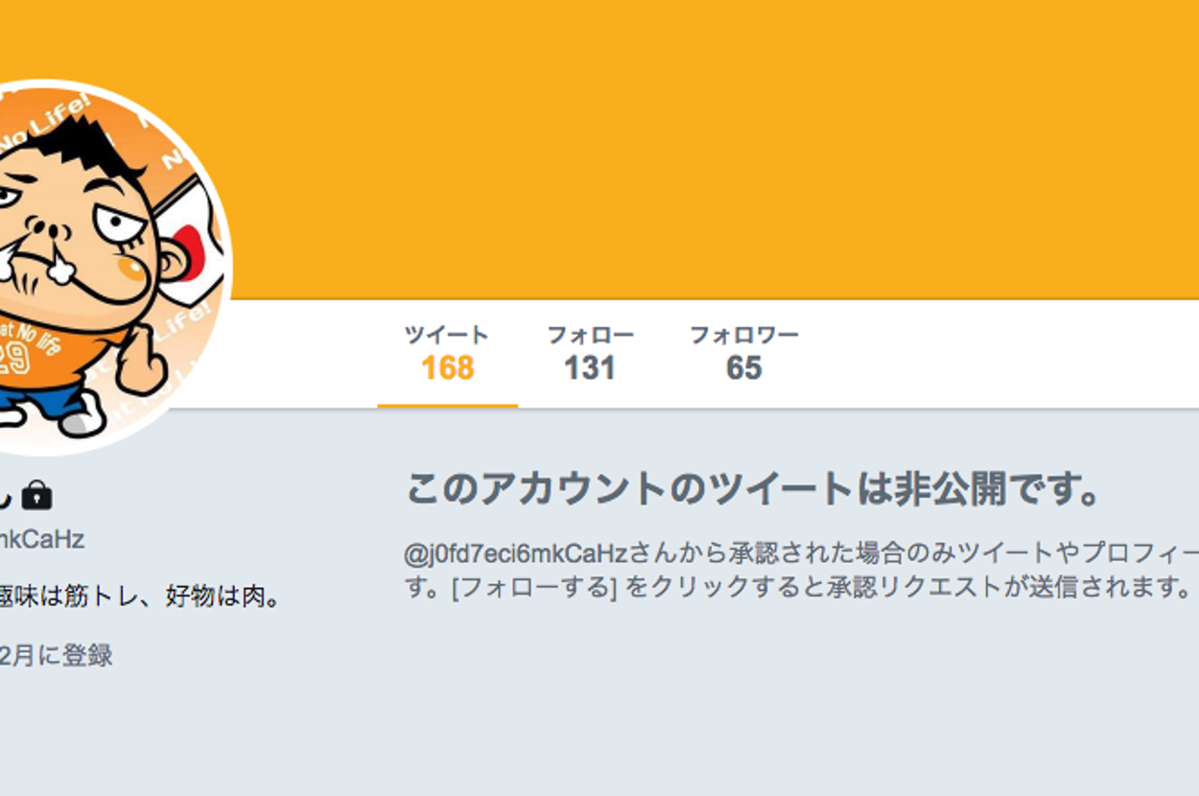Viewport: 1199px width, 796px height.
Task: Select the ツイート tab label
Action: 447,335
